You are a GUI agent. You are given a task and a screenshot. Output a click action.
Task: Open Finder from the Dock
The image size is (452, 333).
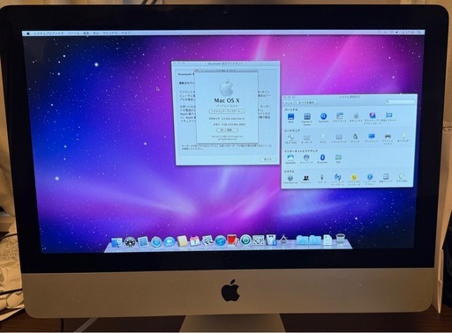tap(117, 243)
